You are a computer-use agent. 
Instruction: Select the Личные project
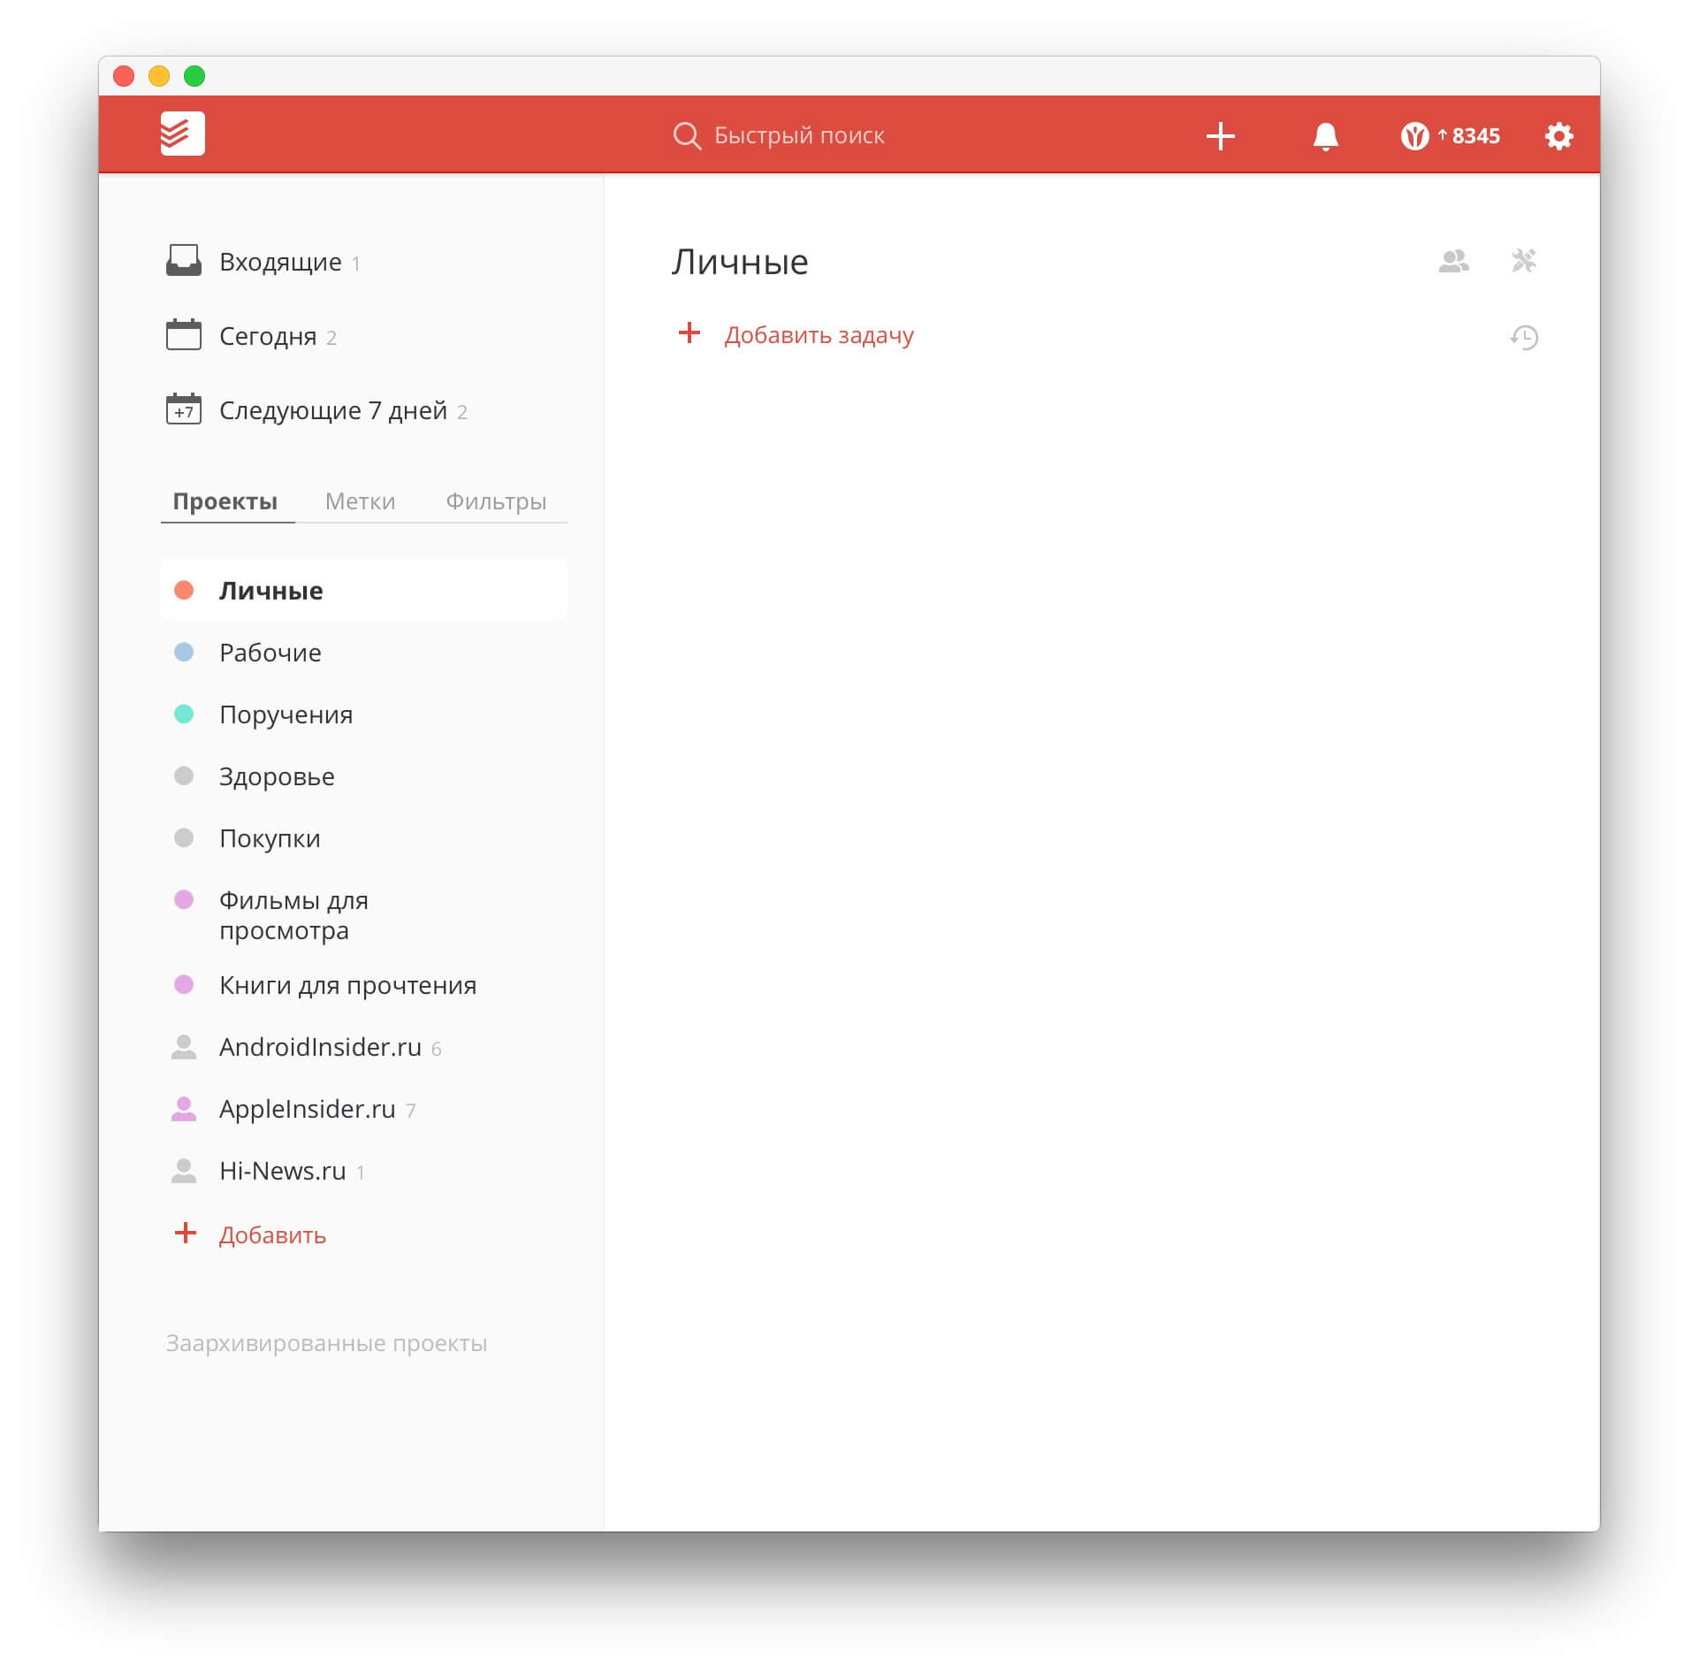pos(363,590)
